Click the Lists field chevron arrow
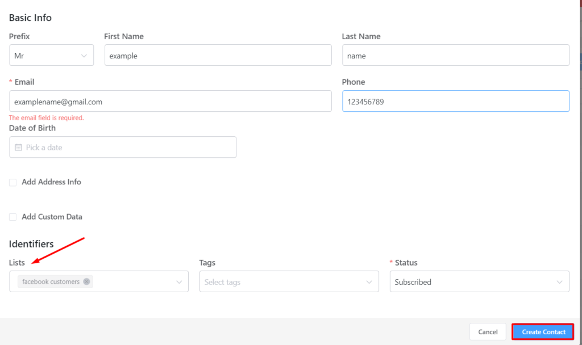The height and width of the screenshot is (345, 582). coord(179,282)
